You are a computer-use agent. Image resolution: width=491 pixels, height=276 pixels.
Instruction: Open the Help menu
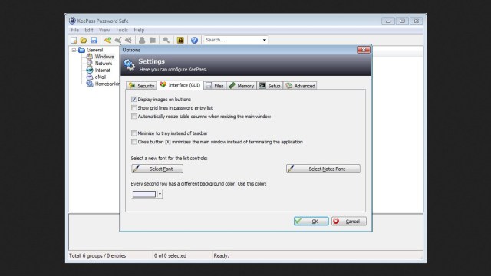(139, 30)
